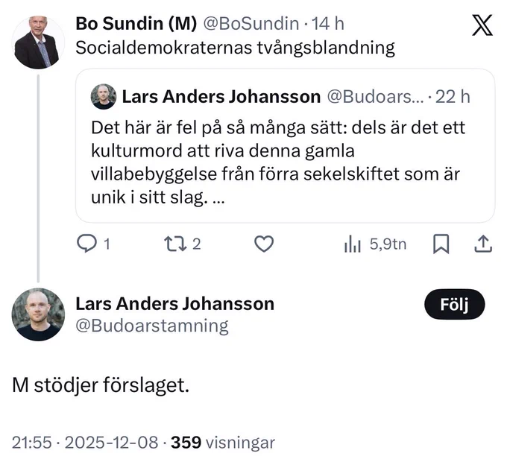Image resolution: width=507 pixels, height=462 pixels.
Task: Open the small avatar in the quoted tweet
Action: [x=104, y=97]
